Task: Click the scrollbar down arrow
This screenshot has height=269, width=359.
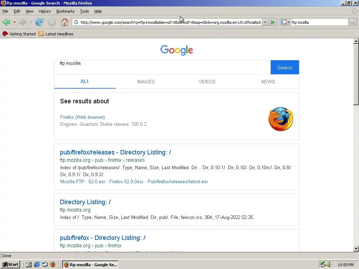Action: pos(356,249)
